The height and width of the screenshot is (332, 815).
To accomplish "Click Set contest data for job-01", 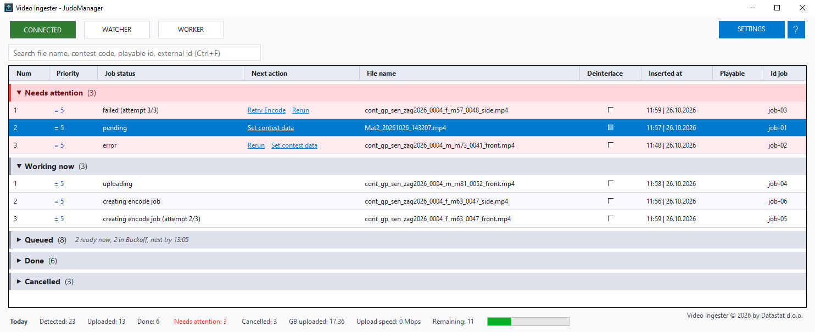I will (x=271, y=128).
